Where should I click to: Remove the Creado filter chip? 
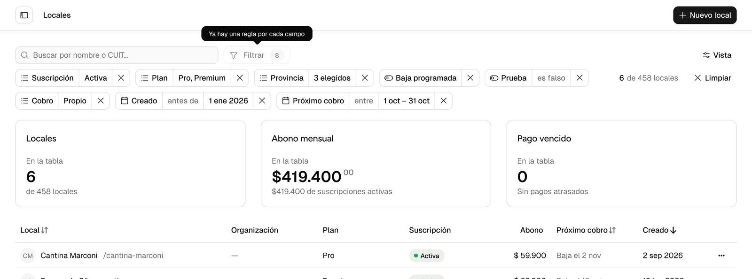click(x=262, y=101)
